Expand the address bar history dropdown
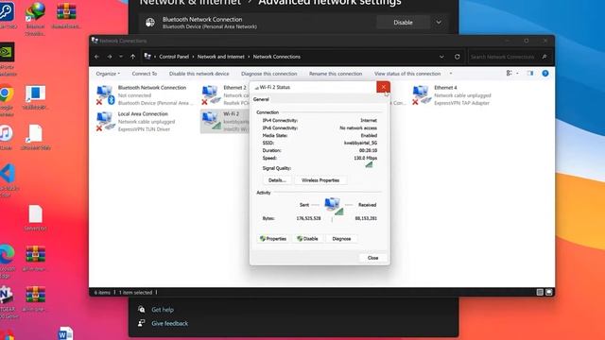The image size is (605, 340). [x=441, y=57]
